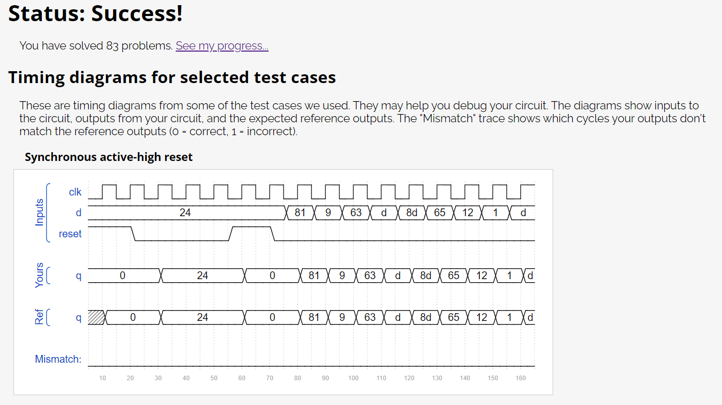Open the "See my progress..." link

click(222, 46)
